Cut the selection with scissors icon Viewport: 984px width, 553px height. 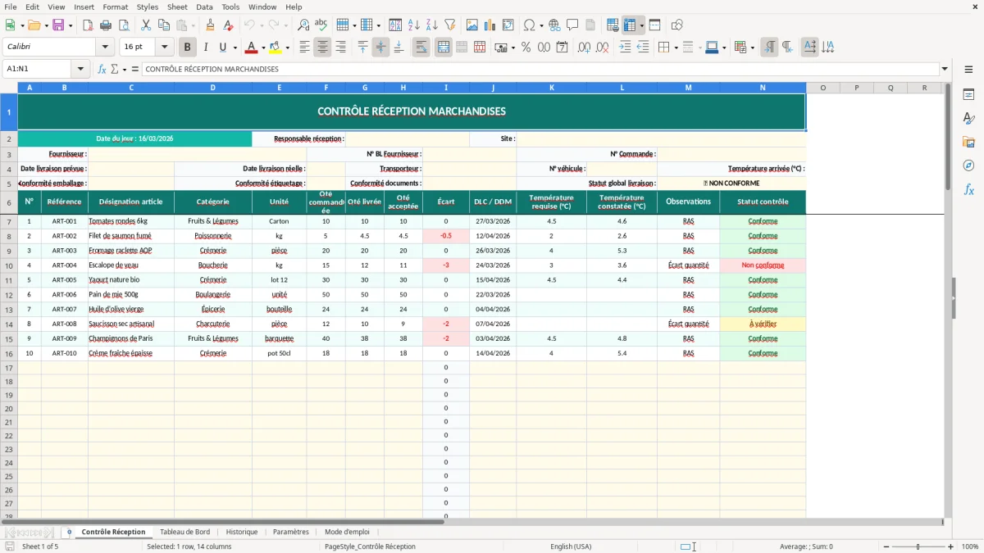pos(146,25)
